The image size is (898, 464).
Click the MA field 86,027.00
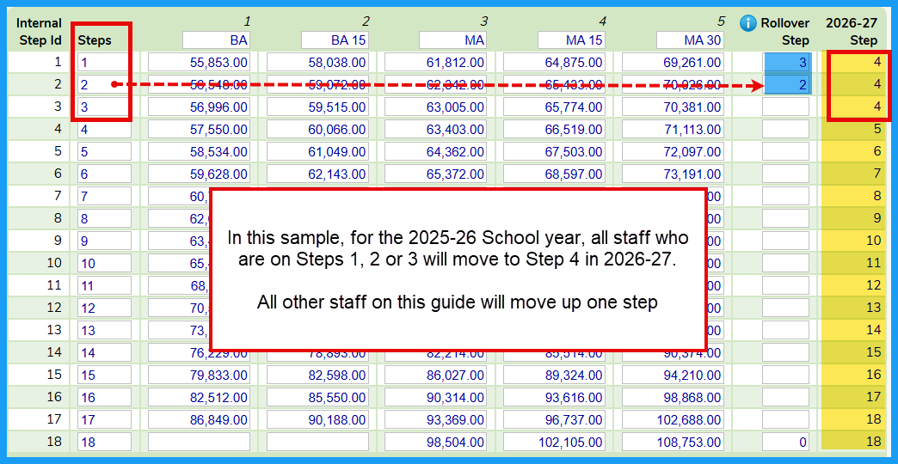point(436,374)
